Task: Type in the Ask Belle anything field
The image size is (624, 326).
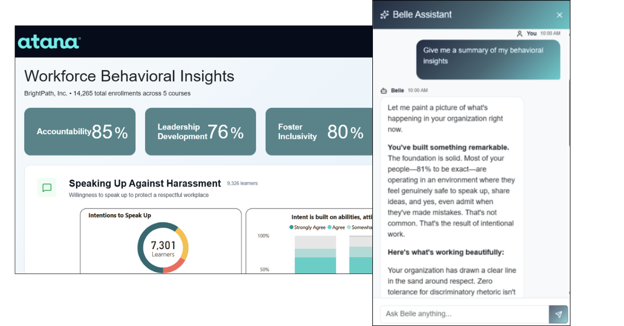Action: click(x=464, y=314)
